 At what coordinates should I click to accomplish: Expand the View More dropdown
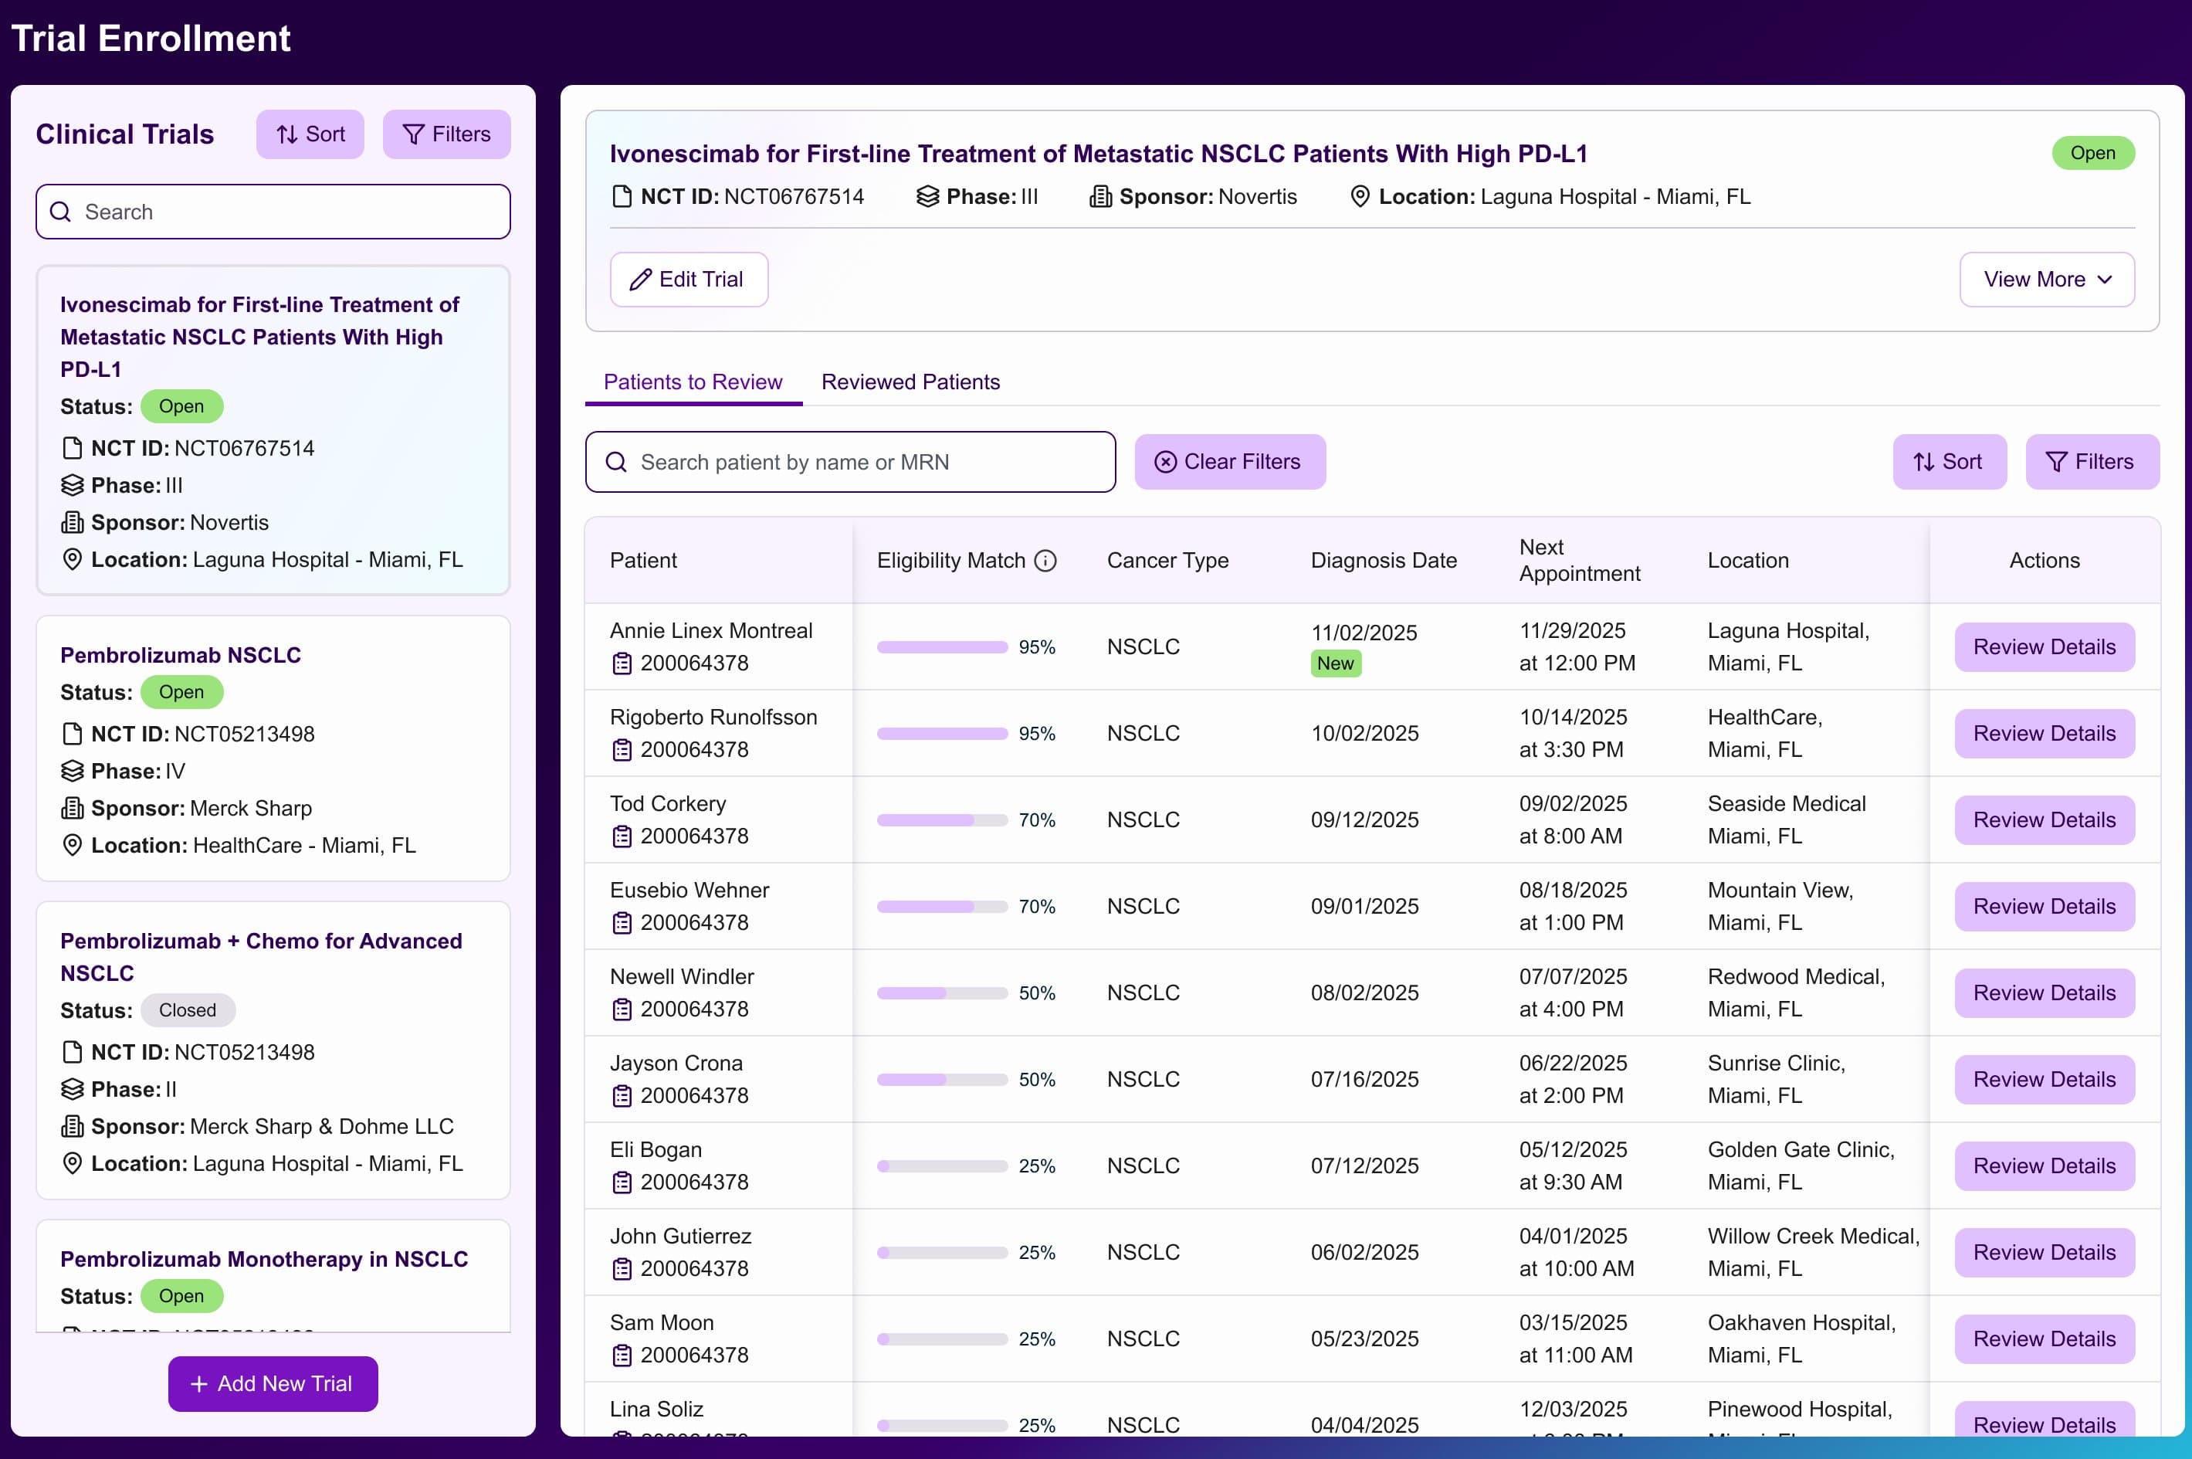pyautogui.click(x=2046, y=279)
